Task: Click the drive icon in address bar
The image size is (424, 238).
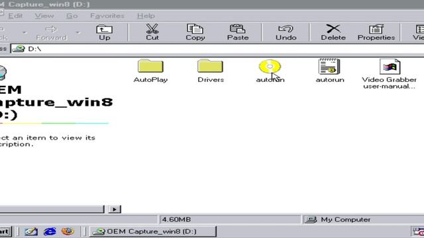Action: tap(19, 49)
